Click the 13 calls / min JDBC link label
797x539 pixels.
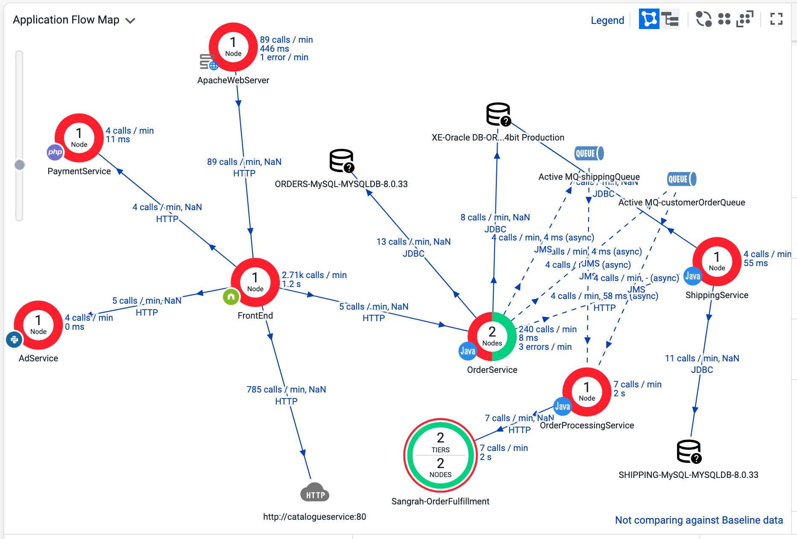coord(413,248)
